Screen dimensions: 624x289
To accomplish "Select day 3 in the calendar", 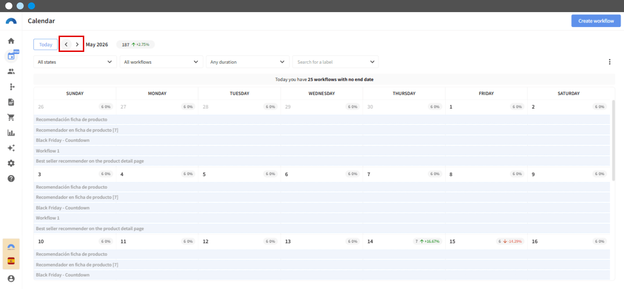I will click(x=40, y=174).
